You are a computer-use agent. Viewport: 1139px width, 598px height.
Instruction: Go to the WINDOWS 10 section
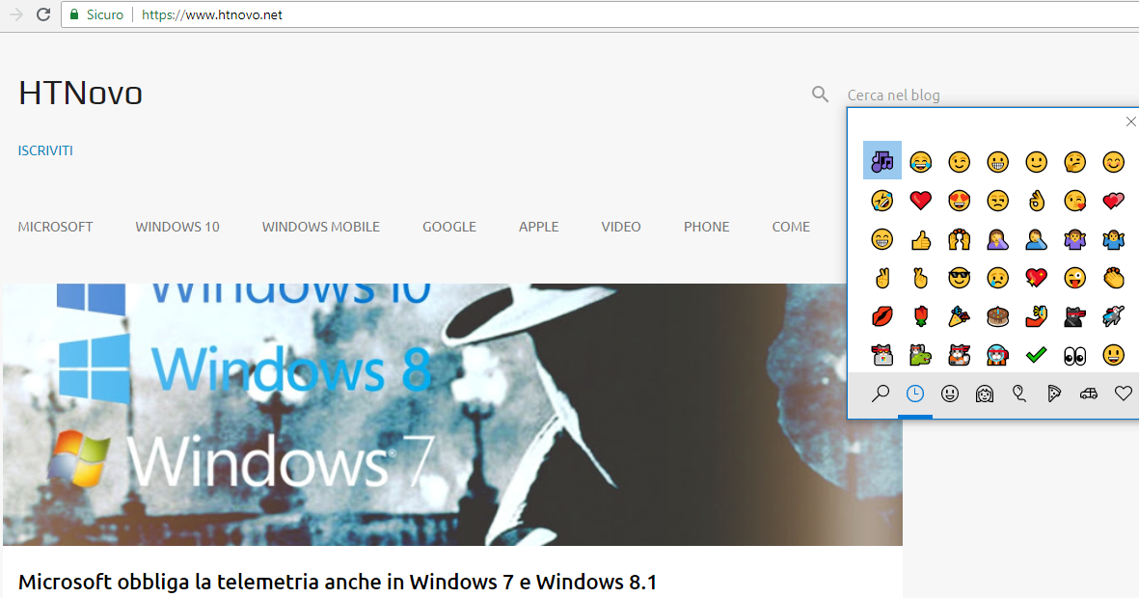click(177, 227)
